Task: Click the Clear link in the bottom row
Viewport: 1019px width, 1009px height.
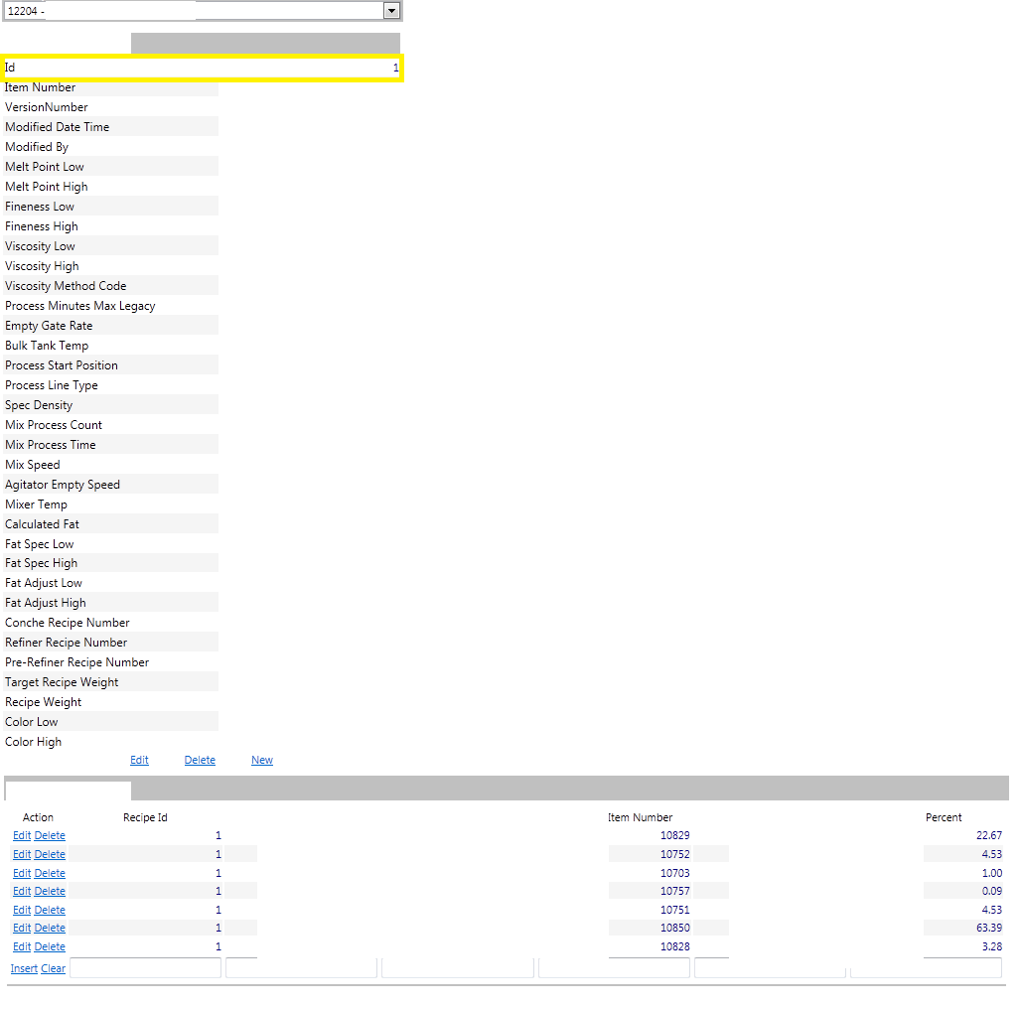Action: (53, 968)
